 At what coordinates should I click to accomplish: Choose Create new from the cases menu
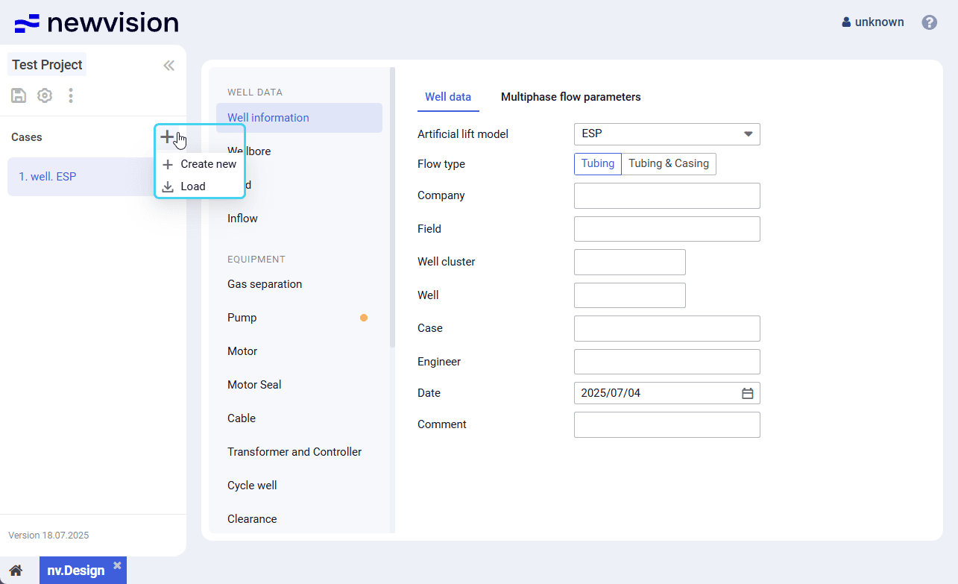coord(200,164)
